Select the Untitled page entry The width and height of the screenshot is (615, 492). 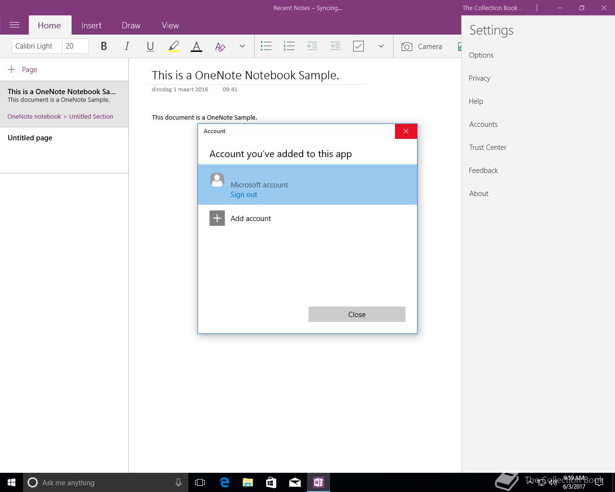pyautogui.click(x=64, y=150)
